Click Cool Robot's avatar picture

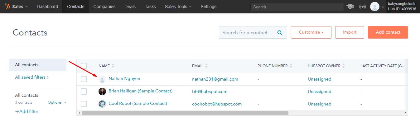[102, 104]
